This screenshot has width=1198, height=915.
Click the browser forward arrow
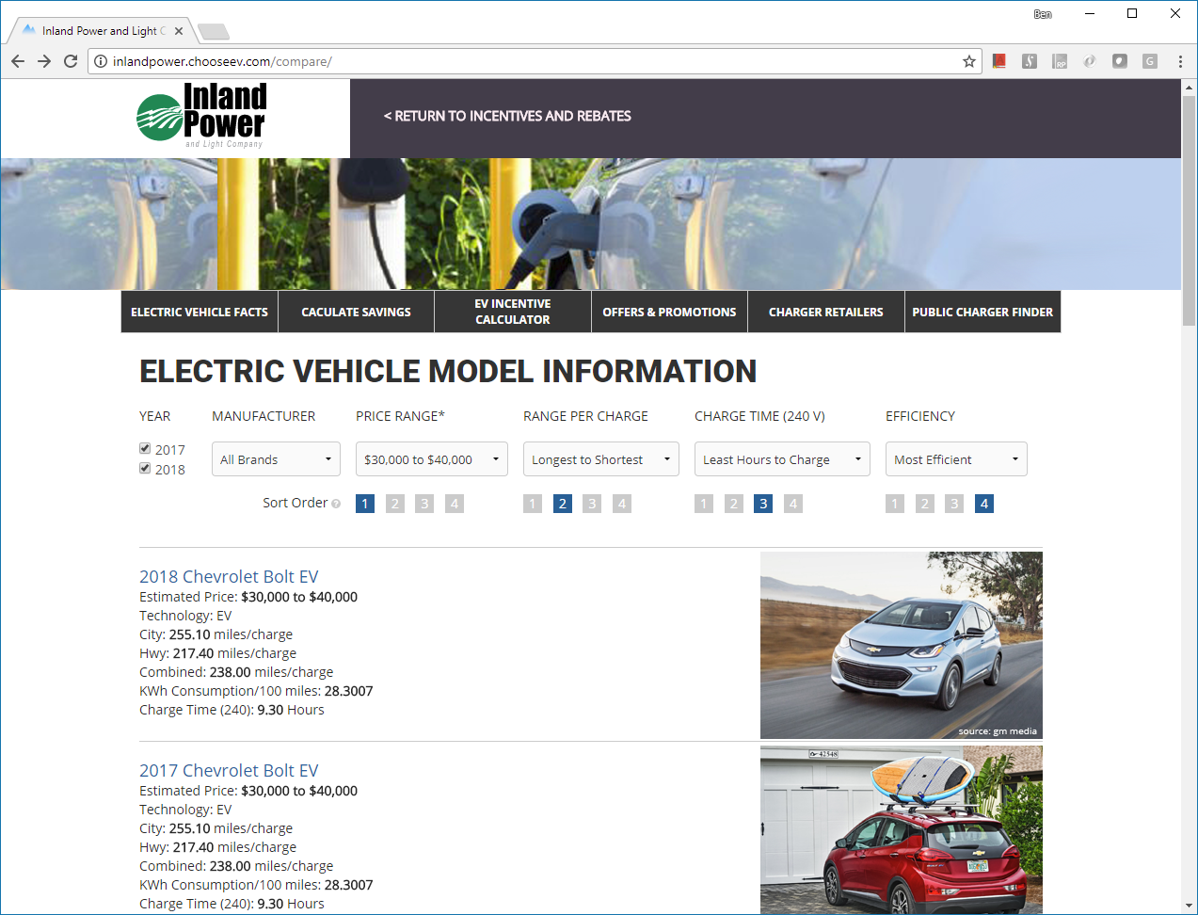tap(44, 61)
